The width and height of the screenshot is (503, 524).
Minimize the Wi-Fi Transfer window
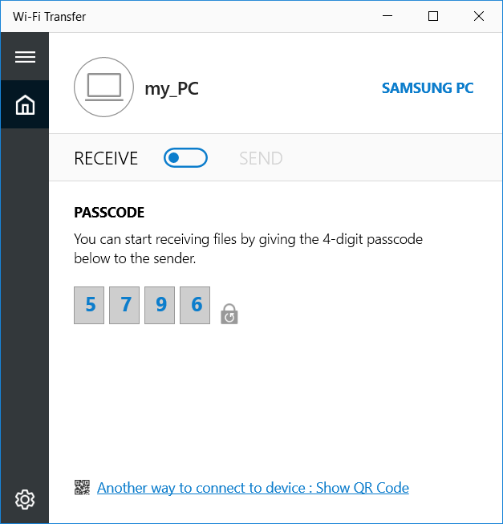387,16
